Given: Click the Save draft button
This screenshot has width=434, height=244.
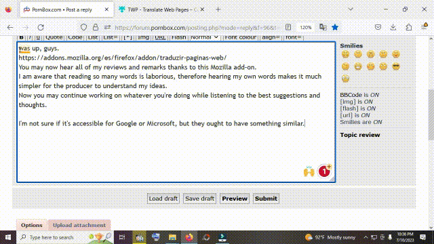Looking at the screenshot, I should point(199,199).
